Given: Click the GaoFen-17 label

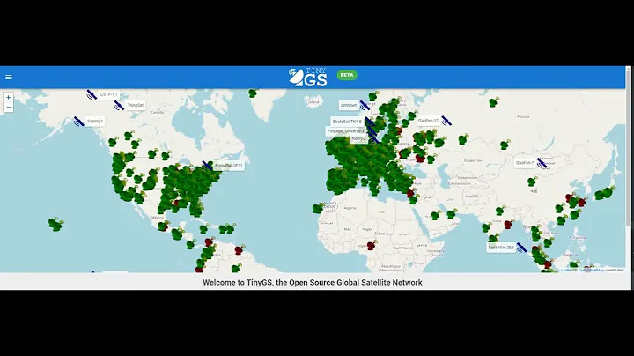Looking at the screenshot, I should (x=428, y=121).
